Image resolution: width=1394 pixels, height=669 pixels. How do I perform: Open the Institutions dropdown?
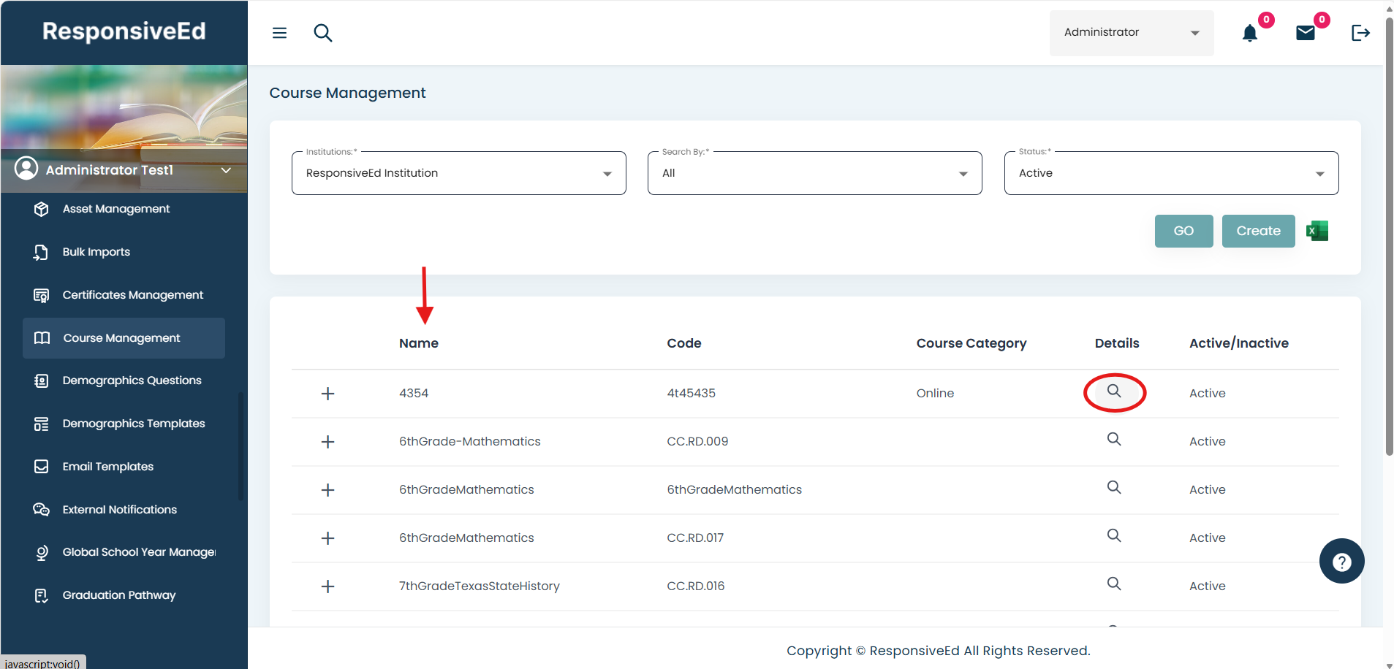click(458, 173)
